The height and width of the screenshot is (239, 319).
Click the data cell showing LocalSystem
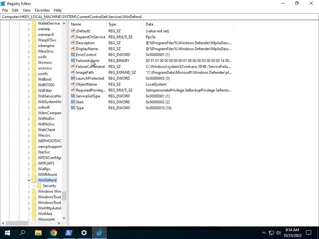(x=156, y=84)
